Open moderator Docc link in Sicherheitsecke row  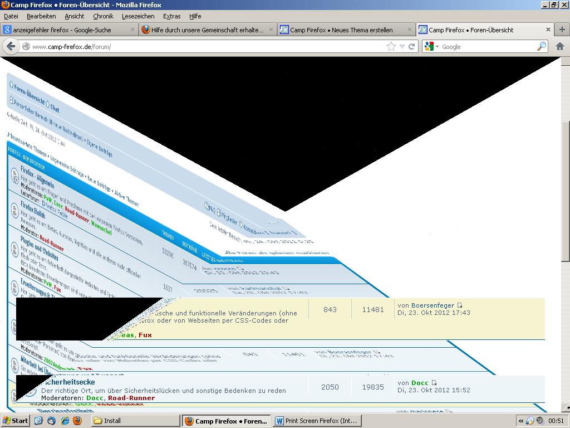(x=95, y=398)
